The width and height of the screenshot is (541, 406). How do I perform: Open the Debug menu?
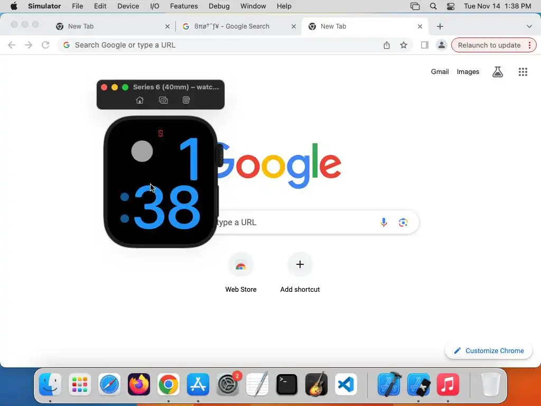click(219, 6)
